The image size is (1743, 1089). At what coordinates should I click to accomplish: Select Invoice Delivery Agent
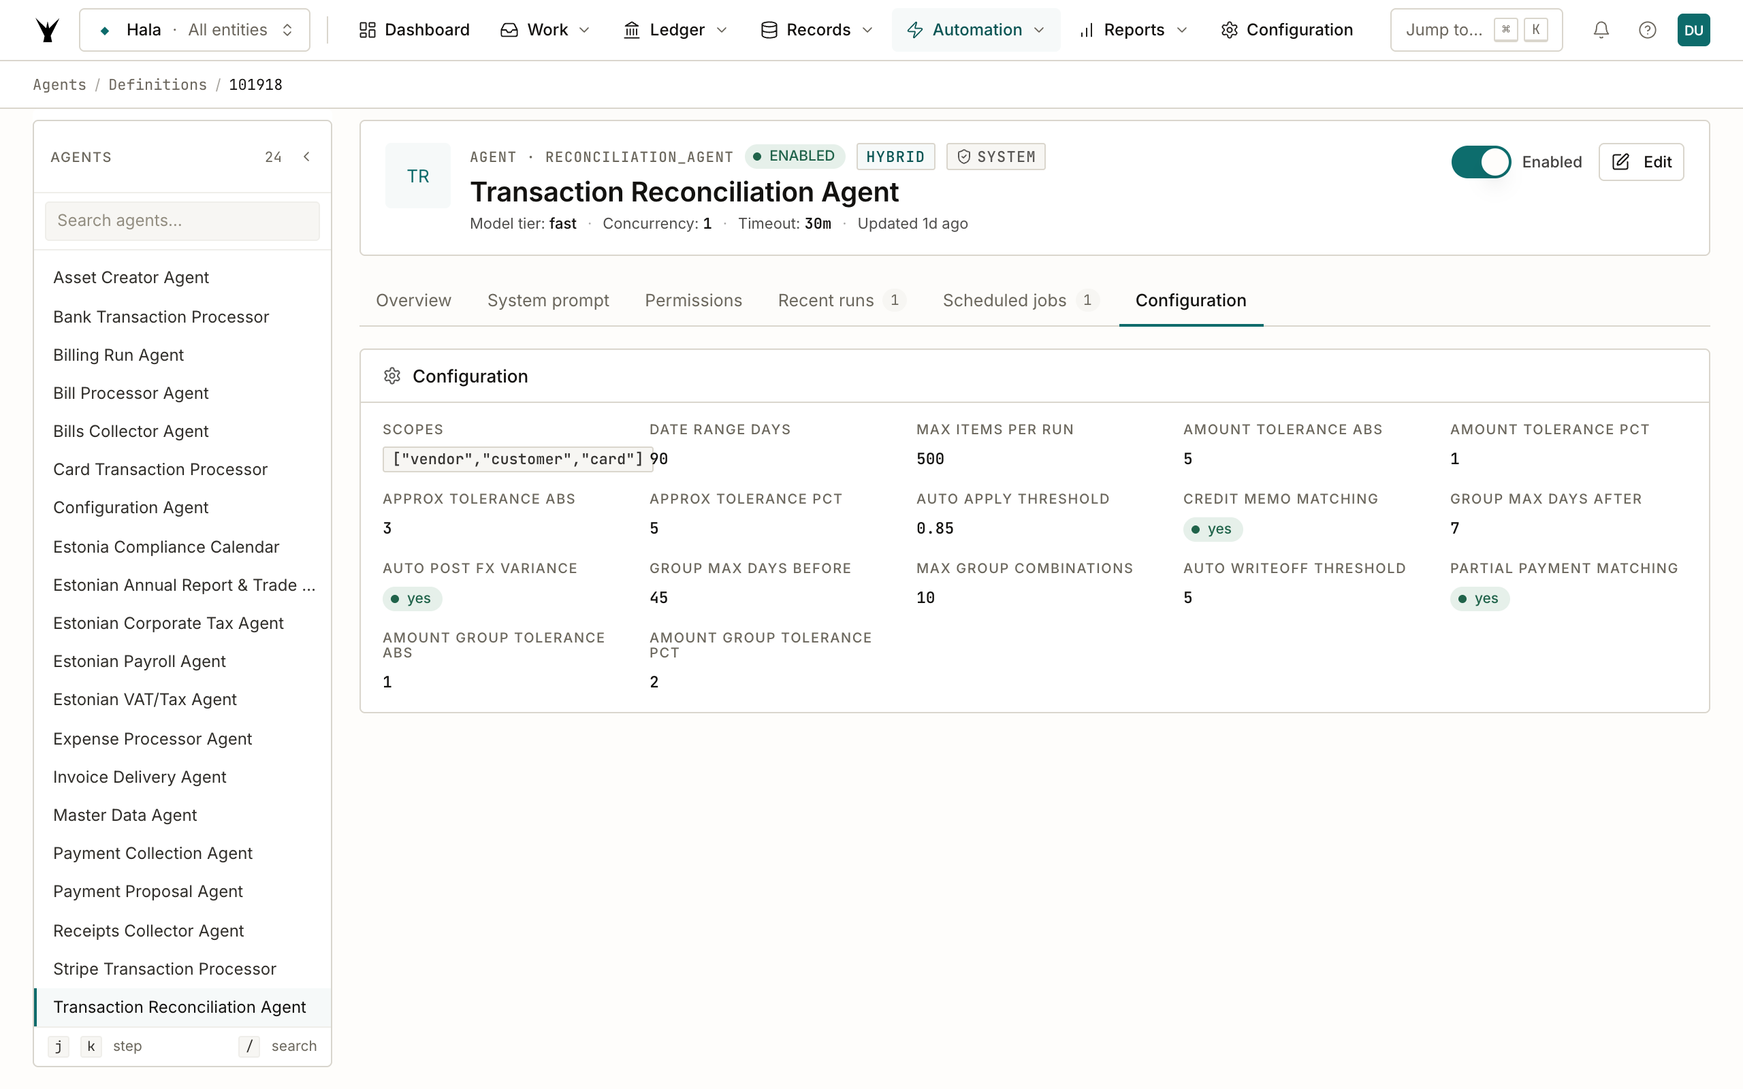[x=182, y=777]
